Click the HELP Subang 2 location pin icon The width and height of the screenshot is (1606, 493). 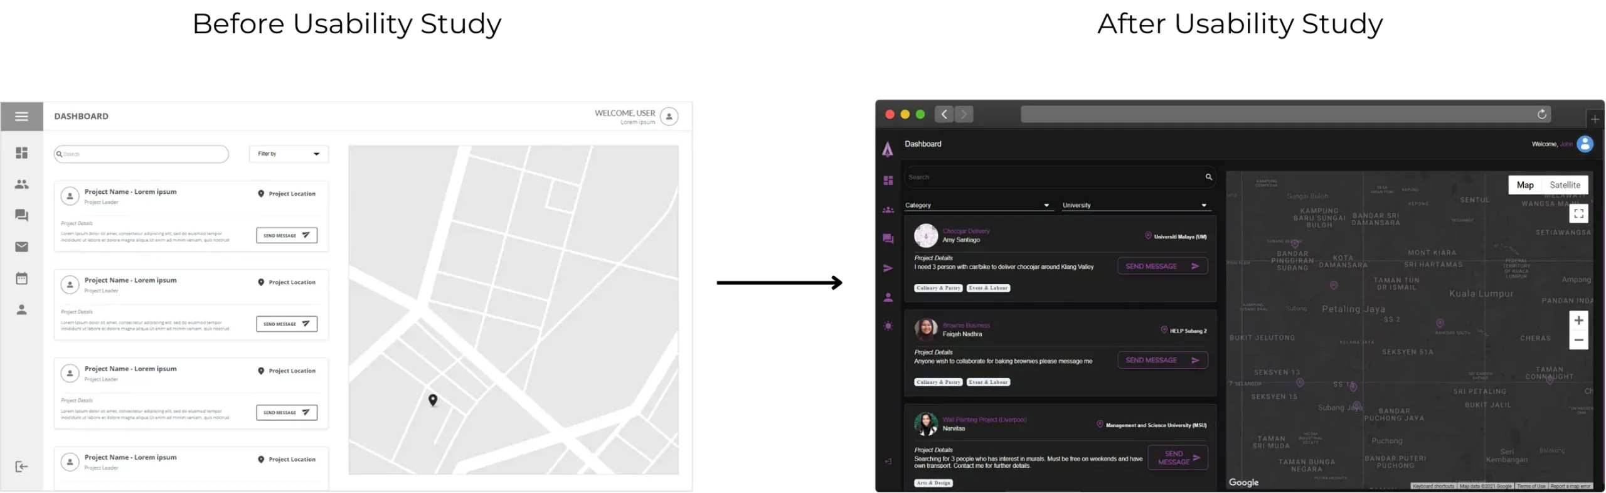tap(1163, 330)
